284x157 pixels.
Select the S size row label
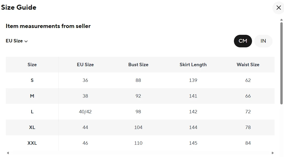pos(32,80)
